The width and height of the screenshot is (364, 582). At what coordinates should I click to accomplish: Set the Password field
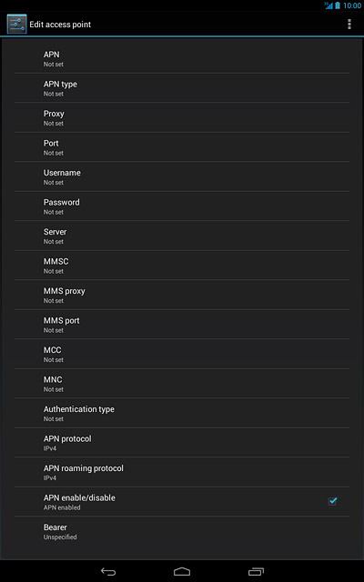click(182, 206)
